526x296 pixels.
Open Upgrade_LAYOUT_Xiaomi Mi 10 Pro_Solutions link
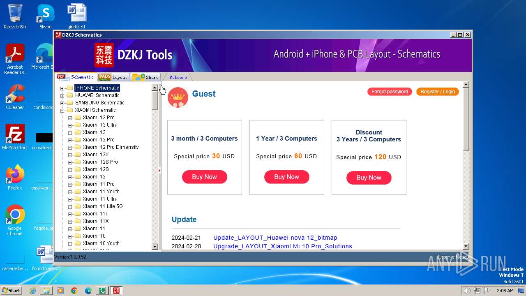click(x=282, y=246)
